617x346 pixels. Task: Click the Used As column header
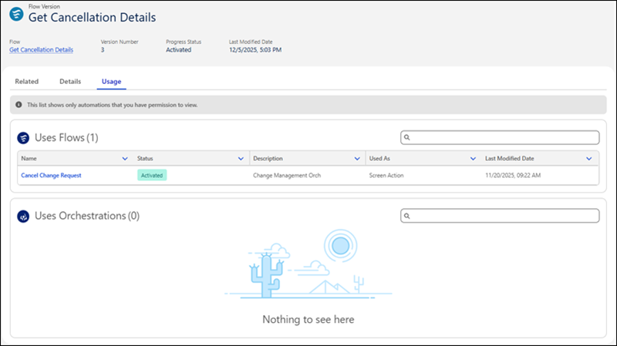pyautogui.click(x=423, y=159)
